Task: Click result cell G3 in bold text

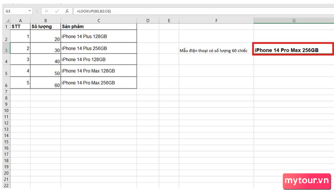Action: pyautogui.click(x=293, y=49)
